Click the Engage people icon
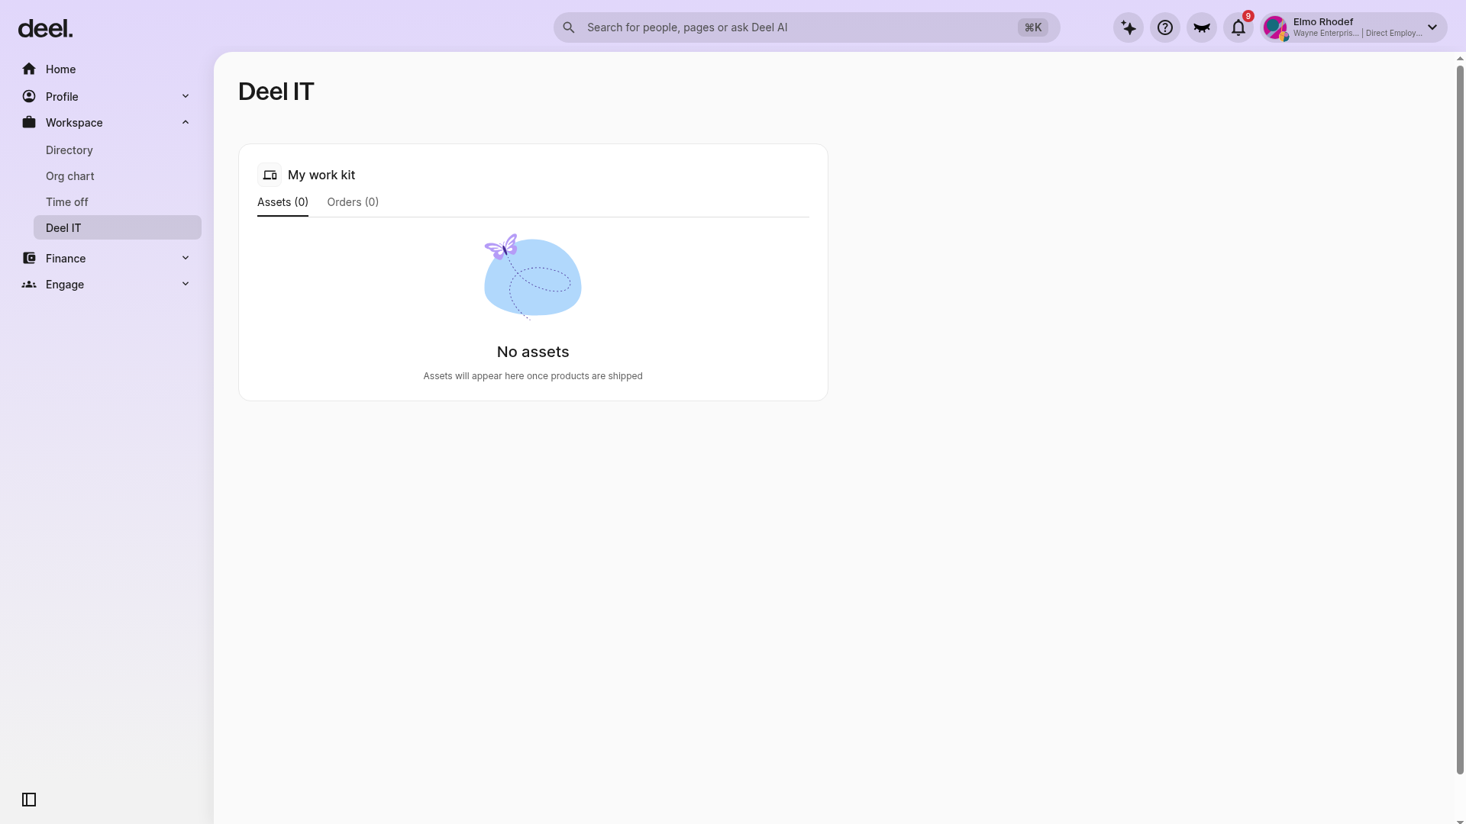Viewport: 1466px width, 824px height. click(x=29, y=284)
